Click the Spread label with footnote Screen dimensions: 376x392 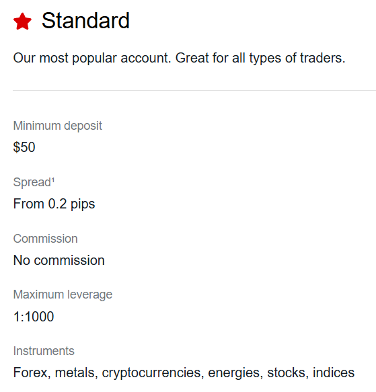tap(34, 182)
